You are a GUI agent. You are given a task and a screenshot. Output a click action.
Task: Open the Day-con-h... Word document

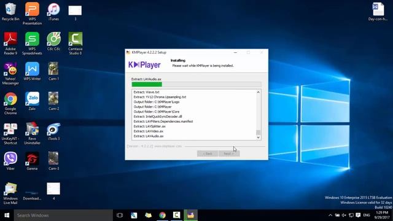[378, 12]
